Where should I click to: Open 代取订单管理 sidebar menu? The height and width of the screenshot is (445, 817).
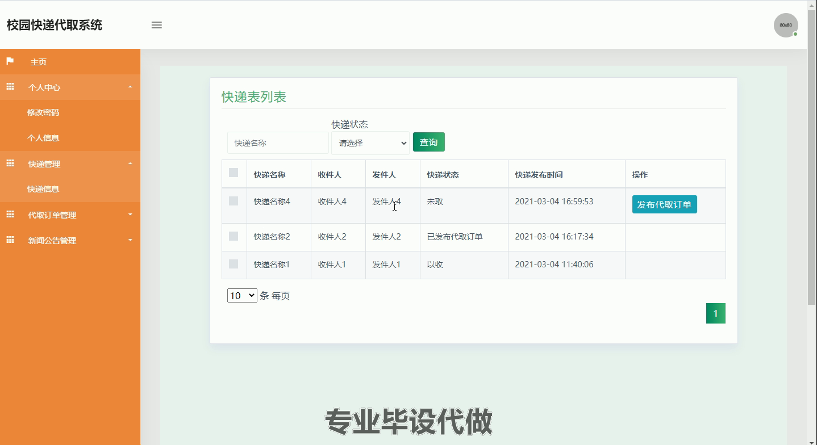click(70, 215)
